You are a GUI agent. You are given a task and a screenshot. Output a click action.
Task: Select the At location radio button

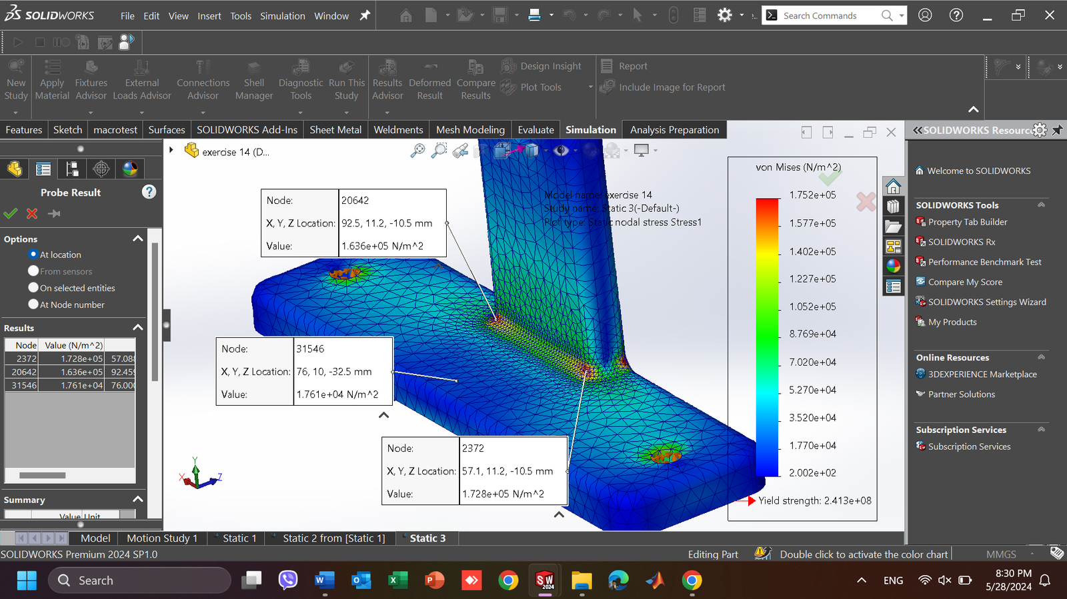(33, 255)
